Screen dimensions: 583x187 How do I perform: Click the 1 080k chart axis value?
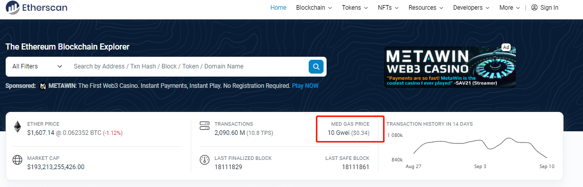coord(395,135)
